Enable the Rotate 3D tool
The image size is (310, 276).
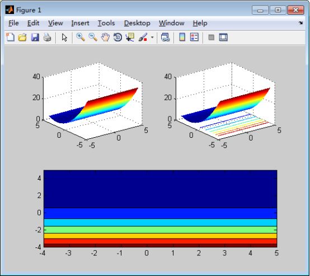click(x=118, y=37)
